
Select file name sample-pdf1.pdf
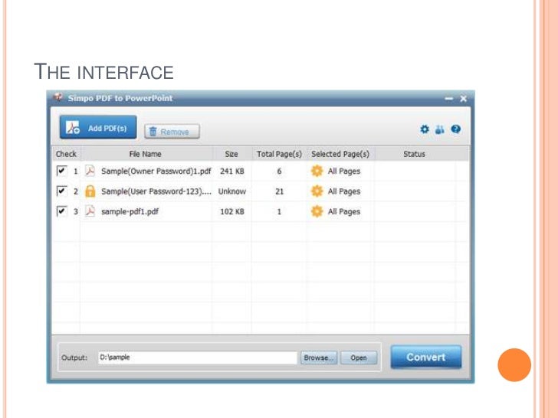[130, 212]
